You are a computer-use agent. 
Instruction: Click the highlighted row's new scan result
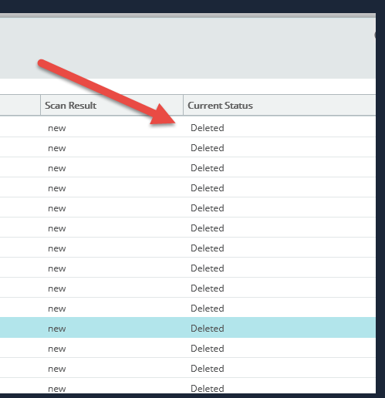coord(57,329)
